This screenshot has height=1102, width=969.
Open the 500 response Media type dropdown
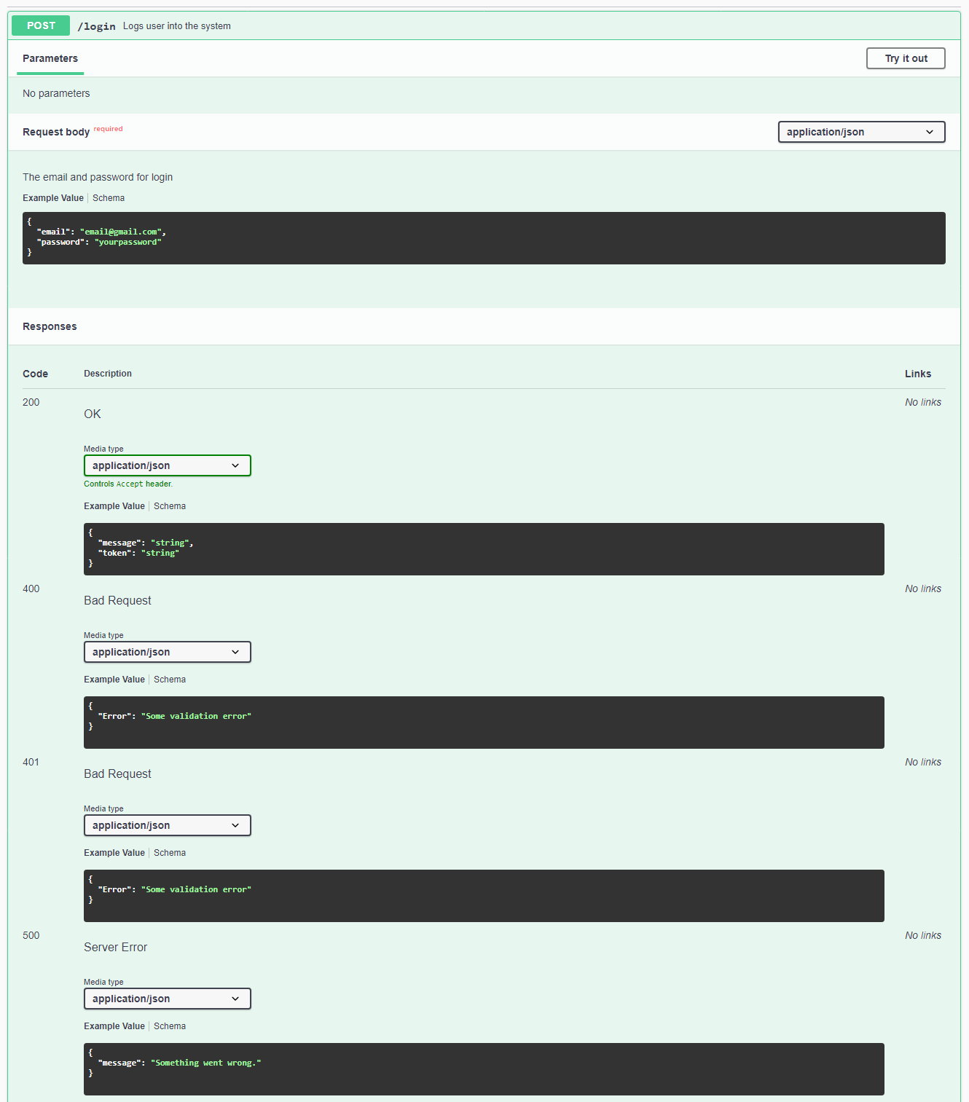167,999
